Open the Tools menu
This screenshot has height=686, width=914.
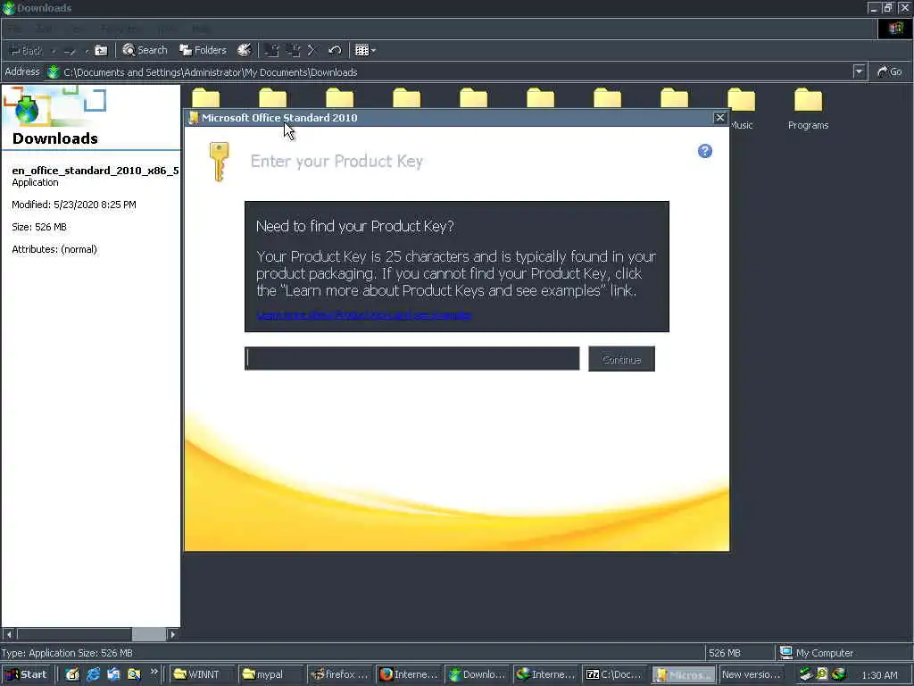click(167, 29)
